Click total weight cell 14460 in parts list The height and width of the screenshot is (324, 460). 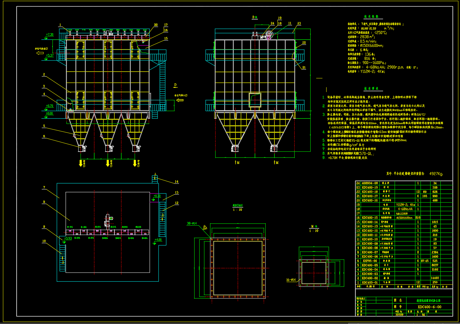(x=435, y=278)
